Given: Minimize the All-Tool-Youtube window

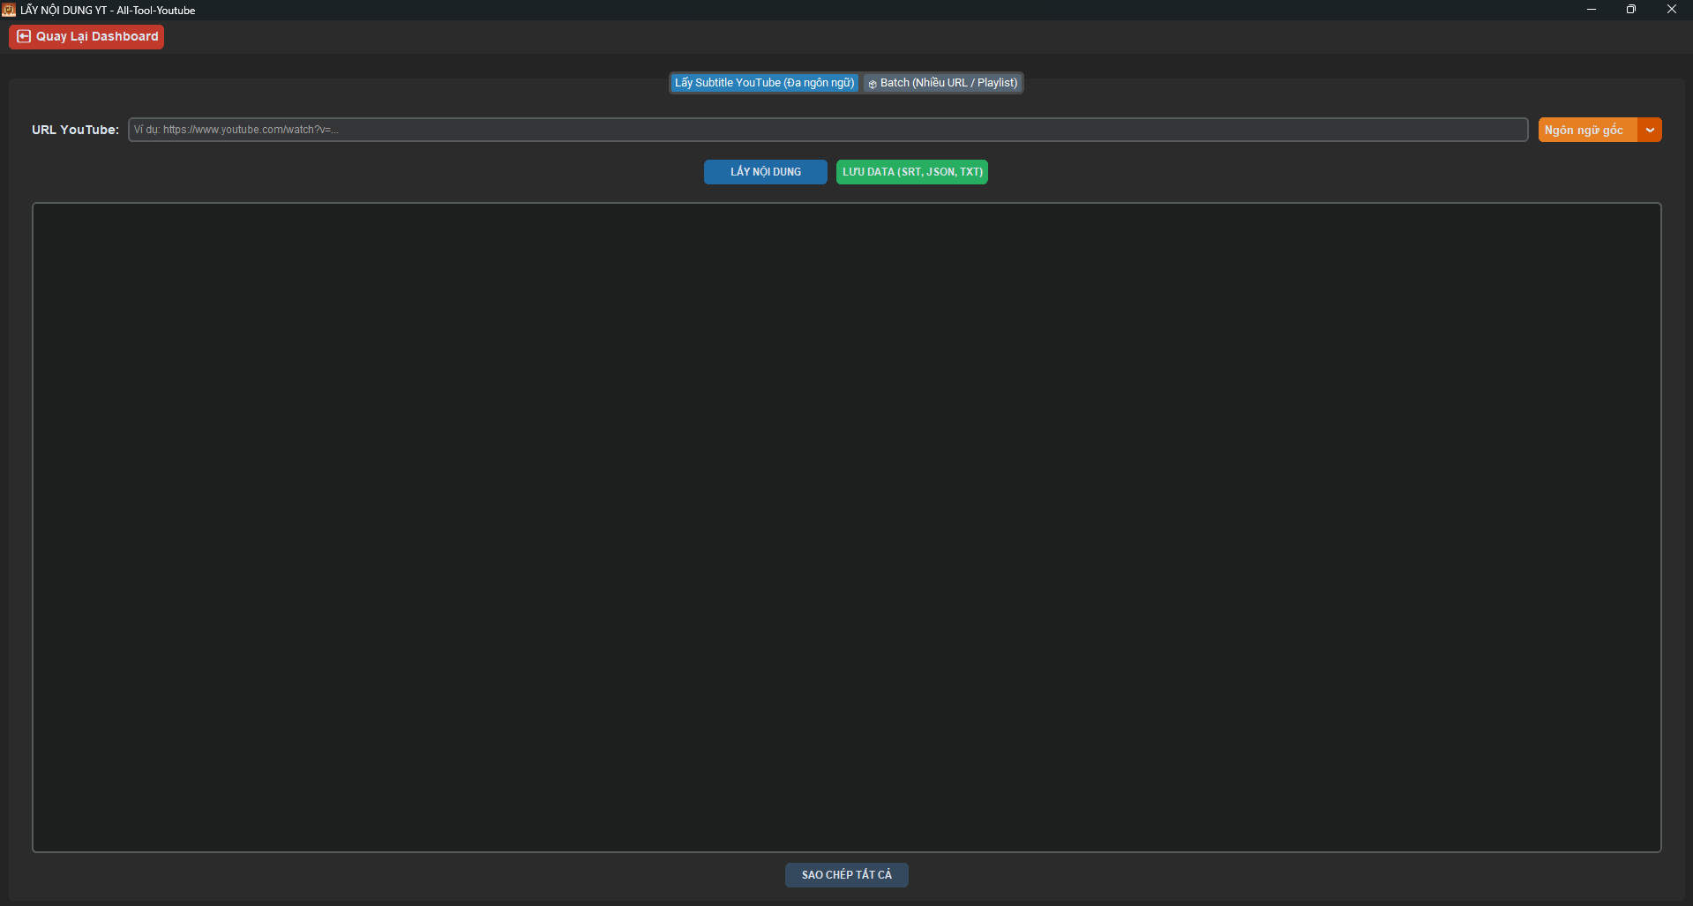Looking at the screenshot, I should click(1591, 10).
